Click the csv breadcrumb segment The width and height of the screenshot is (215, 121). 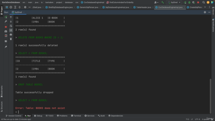point(77,2)
